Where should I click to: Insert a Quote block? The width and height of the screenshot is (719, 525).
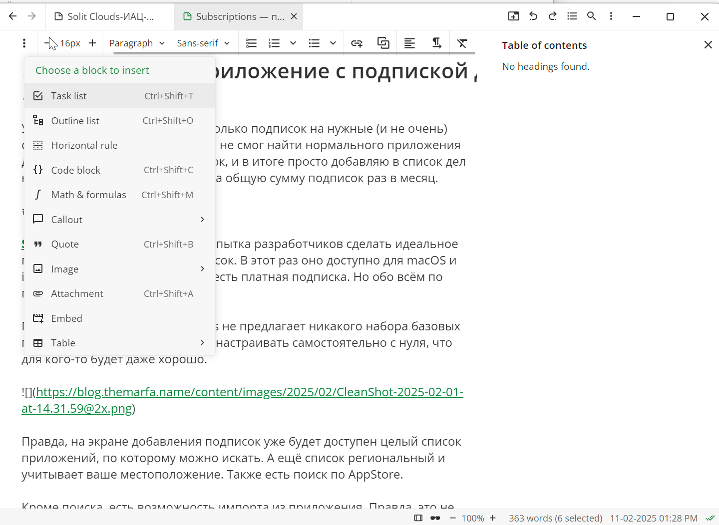(120, 244)
